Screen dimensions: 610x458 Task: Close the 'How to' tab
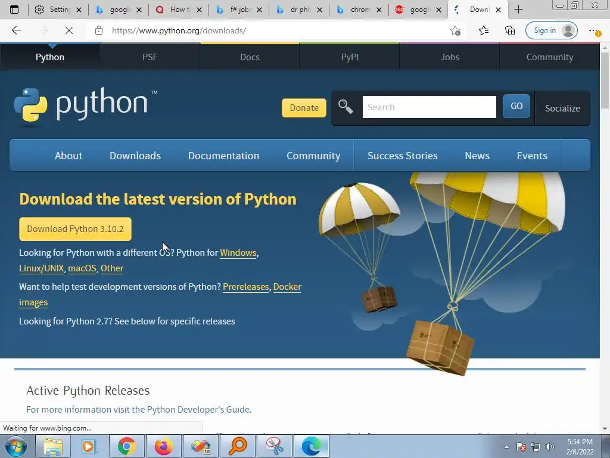coord(199,10)
